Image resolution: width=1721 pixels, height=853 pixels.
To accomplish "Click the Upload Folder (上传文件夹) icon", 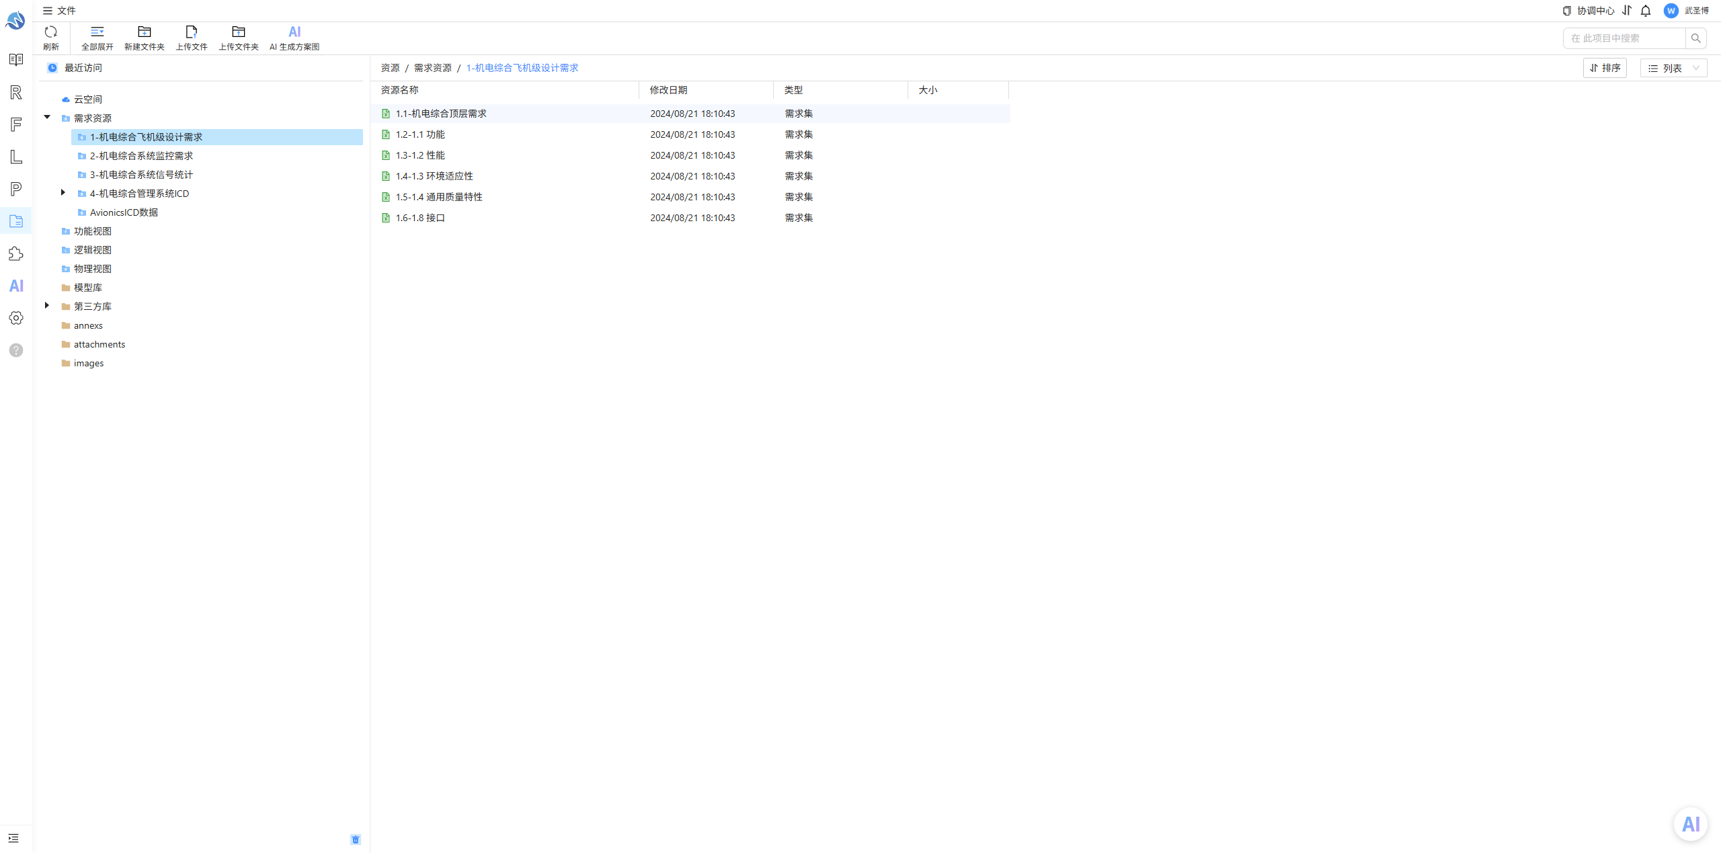I will 239,32.
